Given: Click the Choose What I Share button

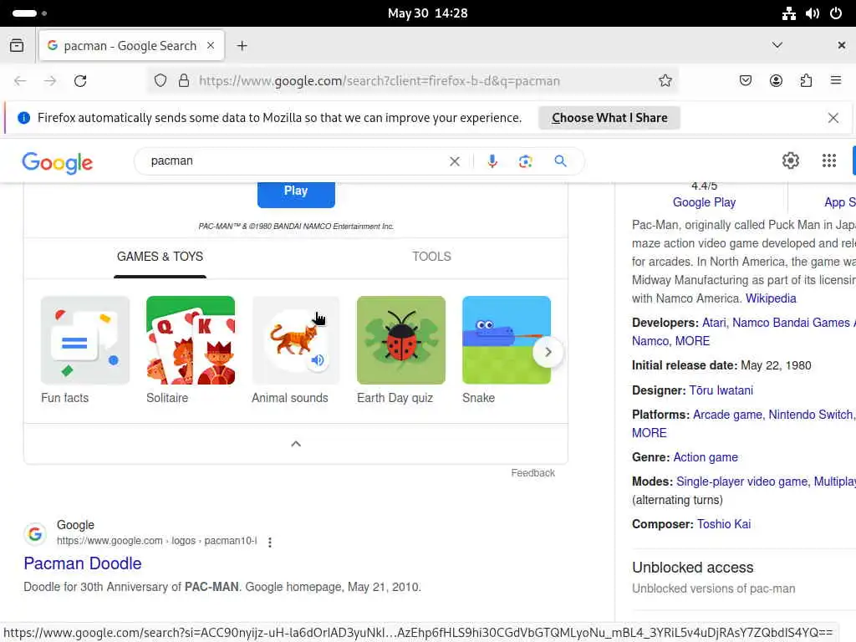Looking at the screenshot, I should (609, 118).
